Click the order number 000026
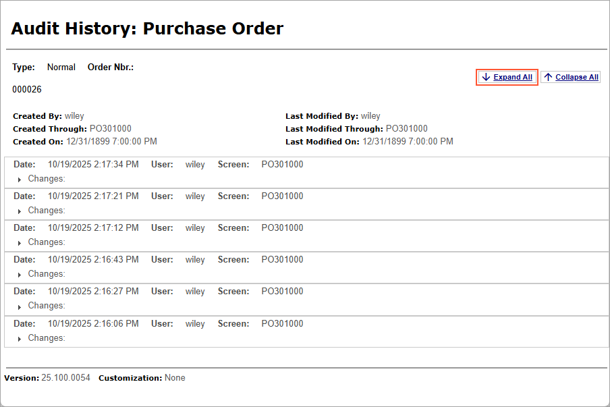610x407 pixels. click(27, 89)
